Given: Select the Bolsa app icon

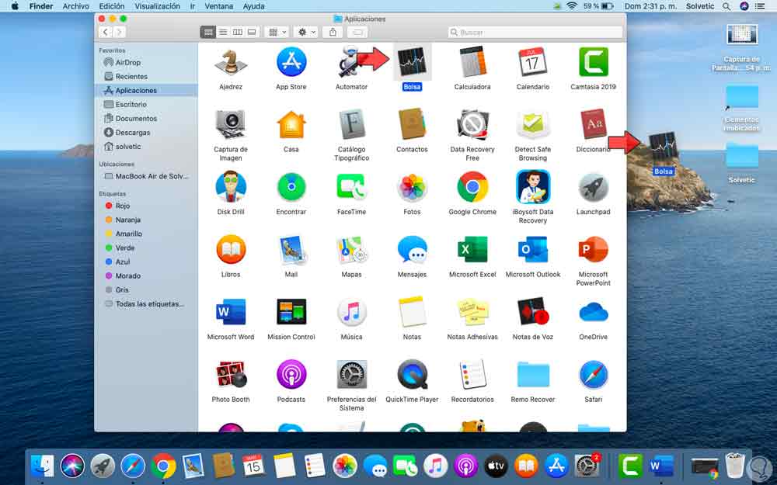Looking at the screenshot, I should click(412, 62).
